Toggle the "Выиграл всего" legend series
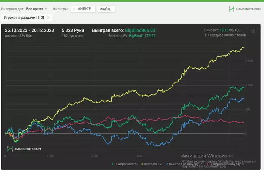Viewport: 264px width, 170px height. tap(124, 164)
